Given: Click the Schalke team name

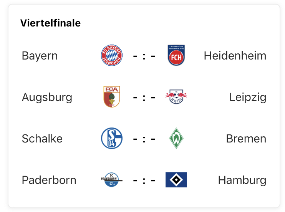Looking at the screenshot, I should click(42, 139).
